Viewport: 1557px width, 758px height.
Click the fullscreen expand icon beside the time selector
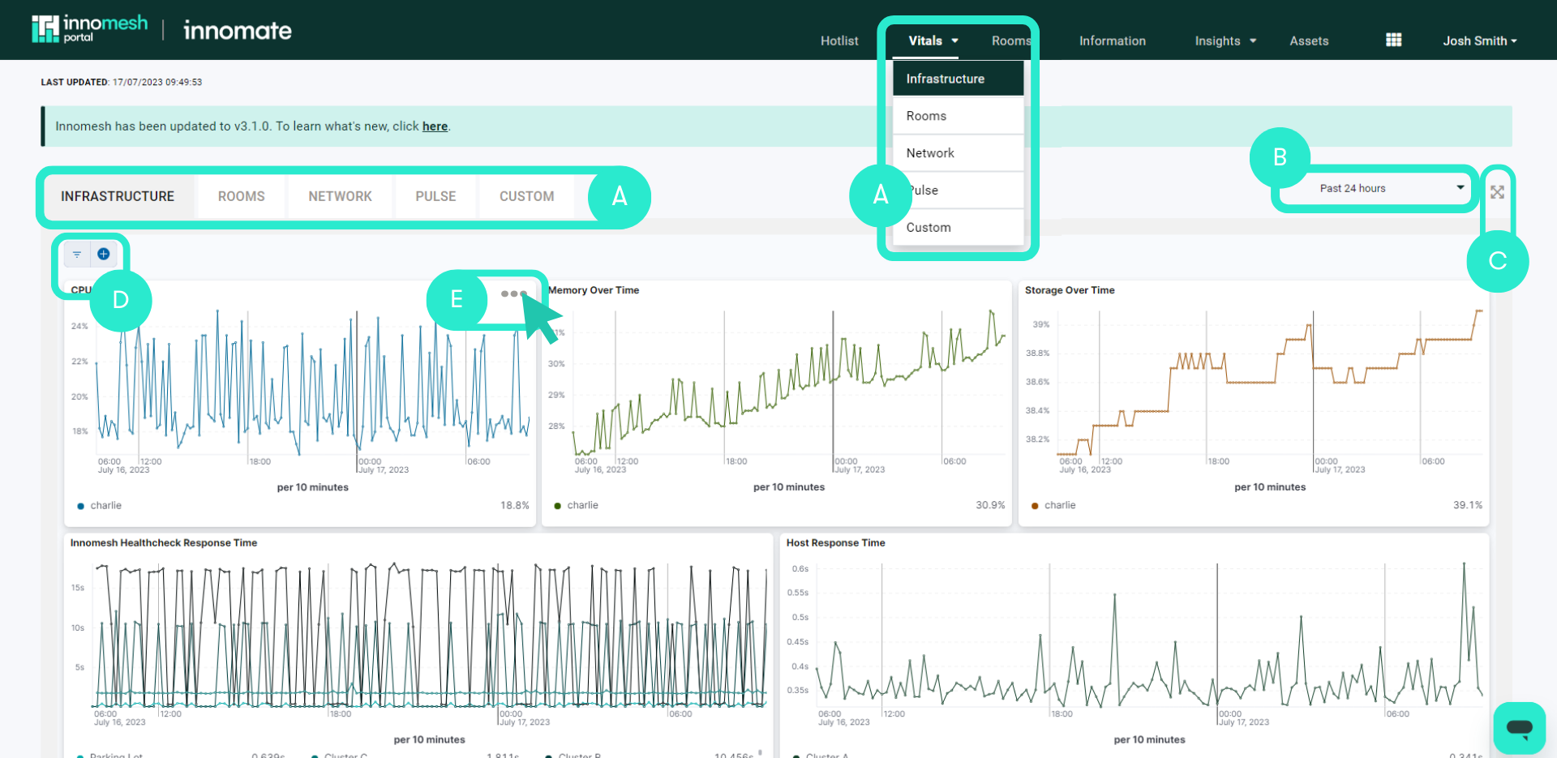pos(1498,192)
